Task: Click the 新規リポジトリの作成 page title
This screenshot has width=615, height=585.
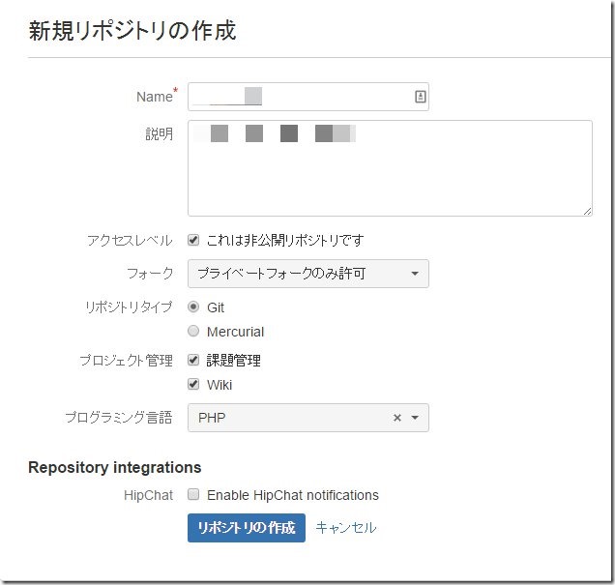Action: [132, 31]
